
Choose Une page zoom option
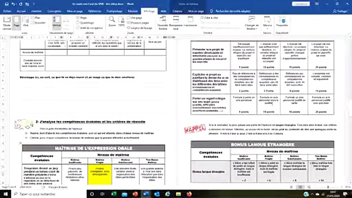(135, 18)
